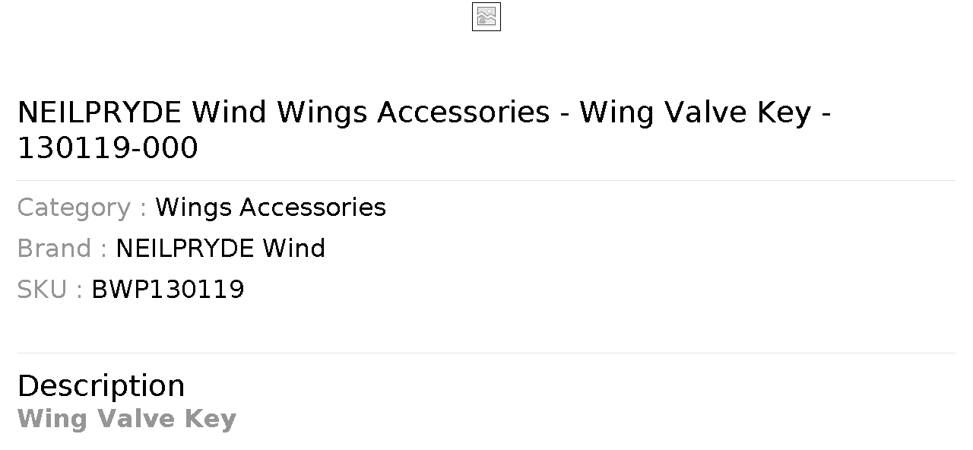The image size is (973, 450).
Task: Click the word Wind in the product title
Action: 229,112
